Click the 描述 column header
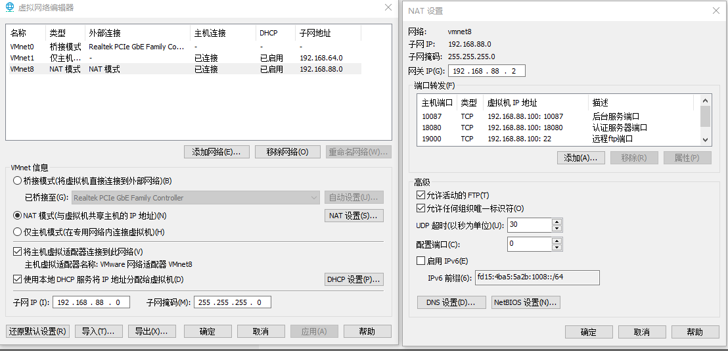This screenshot has height=351, width=728. click(641, 103)
